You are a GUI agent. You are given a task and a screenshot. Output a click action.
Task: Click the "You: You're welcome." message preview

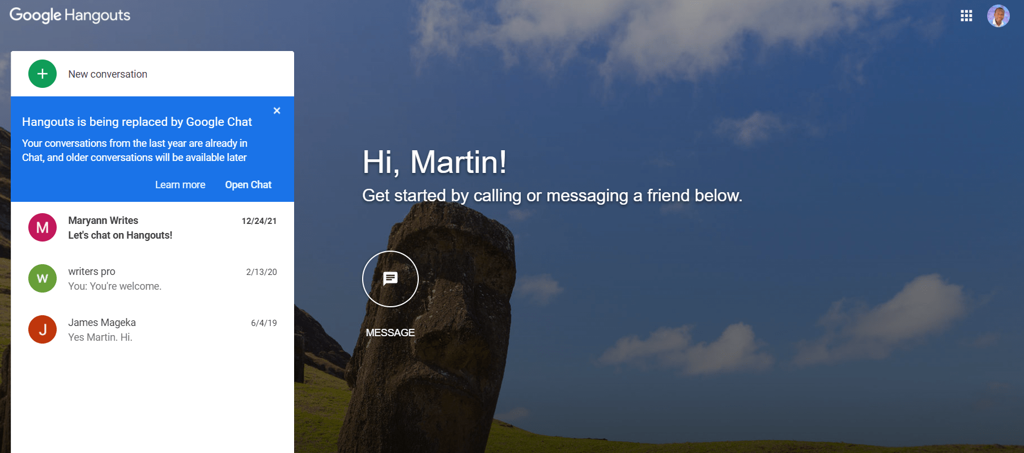[115, 286]
